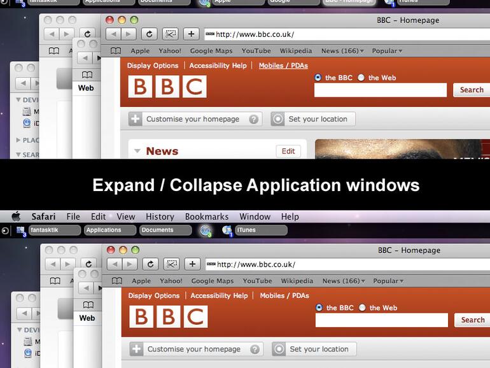Click Forward arrow in lower BBC Safari window
The height and width of the screenshot is (368, 490).
pyautogui.click(x=130, y=264)
